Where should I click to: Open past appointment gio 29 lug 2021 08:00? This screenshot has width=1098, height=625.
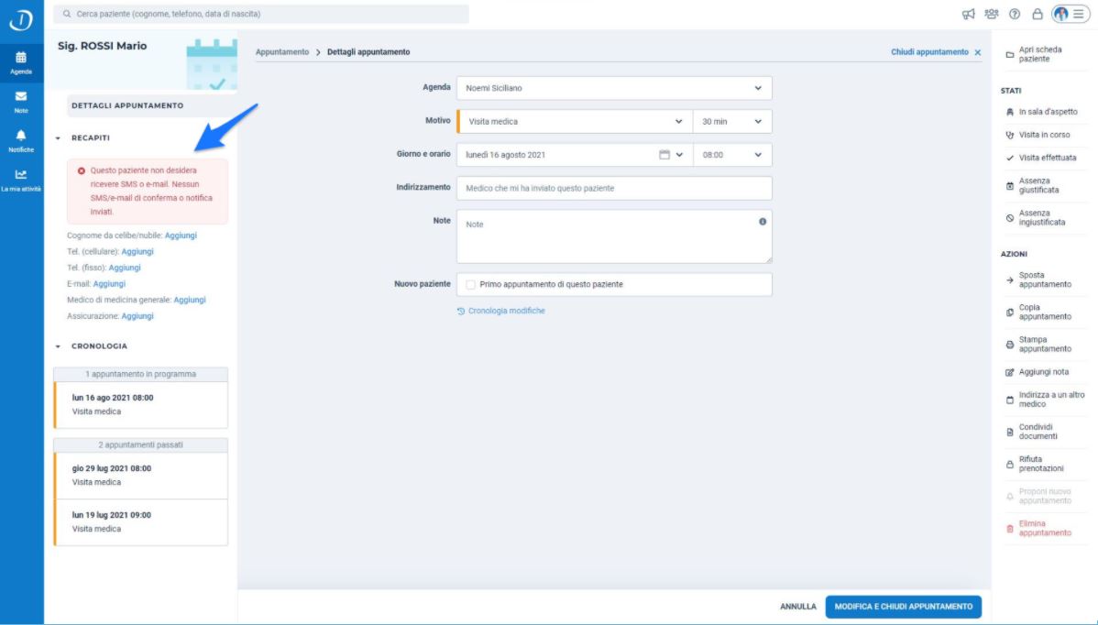(x=141, y=476)
